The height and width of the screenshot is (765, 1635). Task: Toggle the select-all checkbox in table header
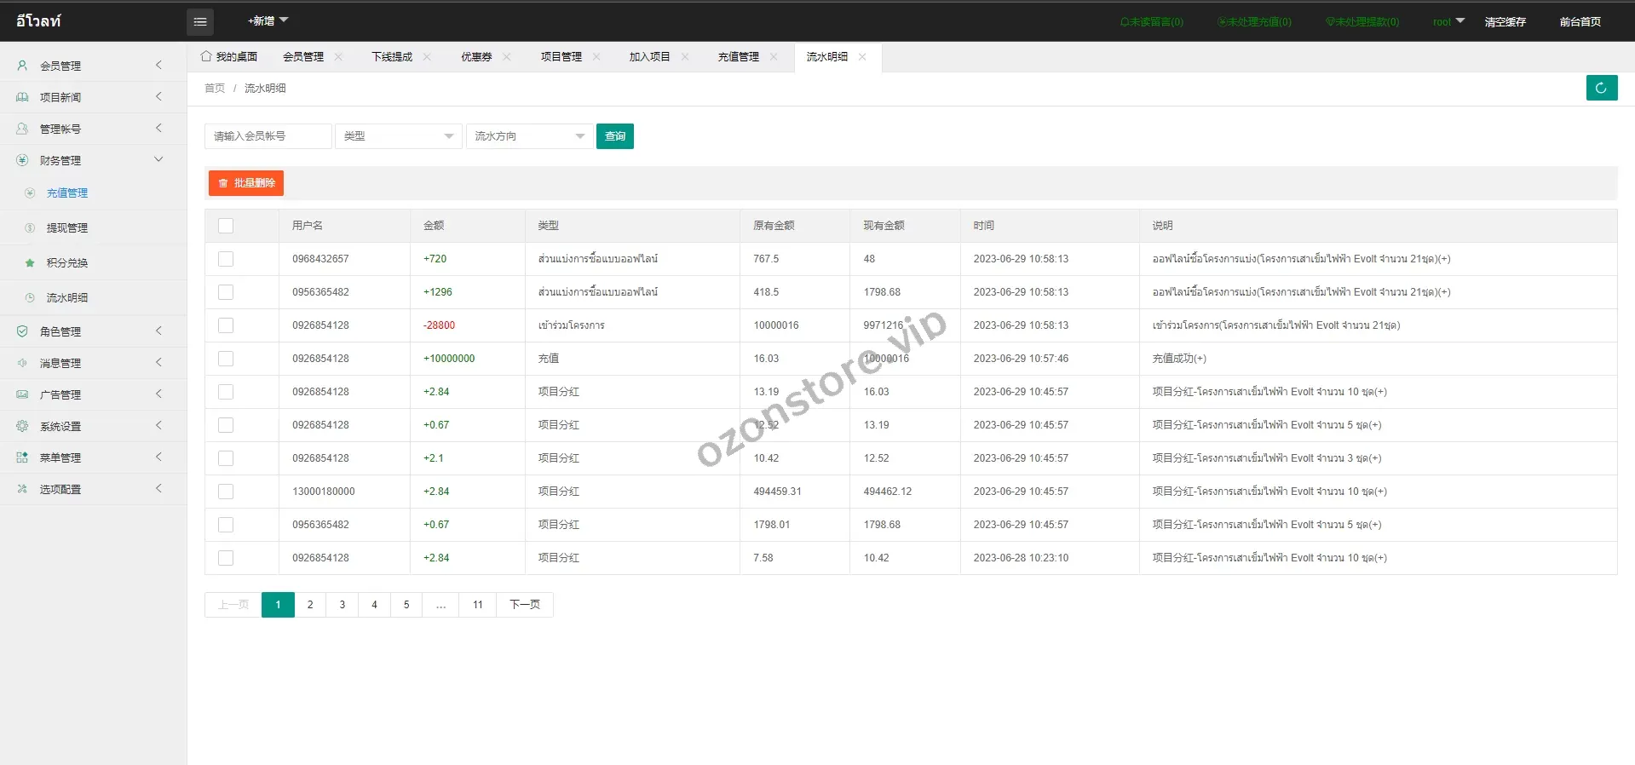point(226,226)
